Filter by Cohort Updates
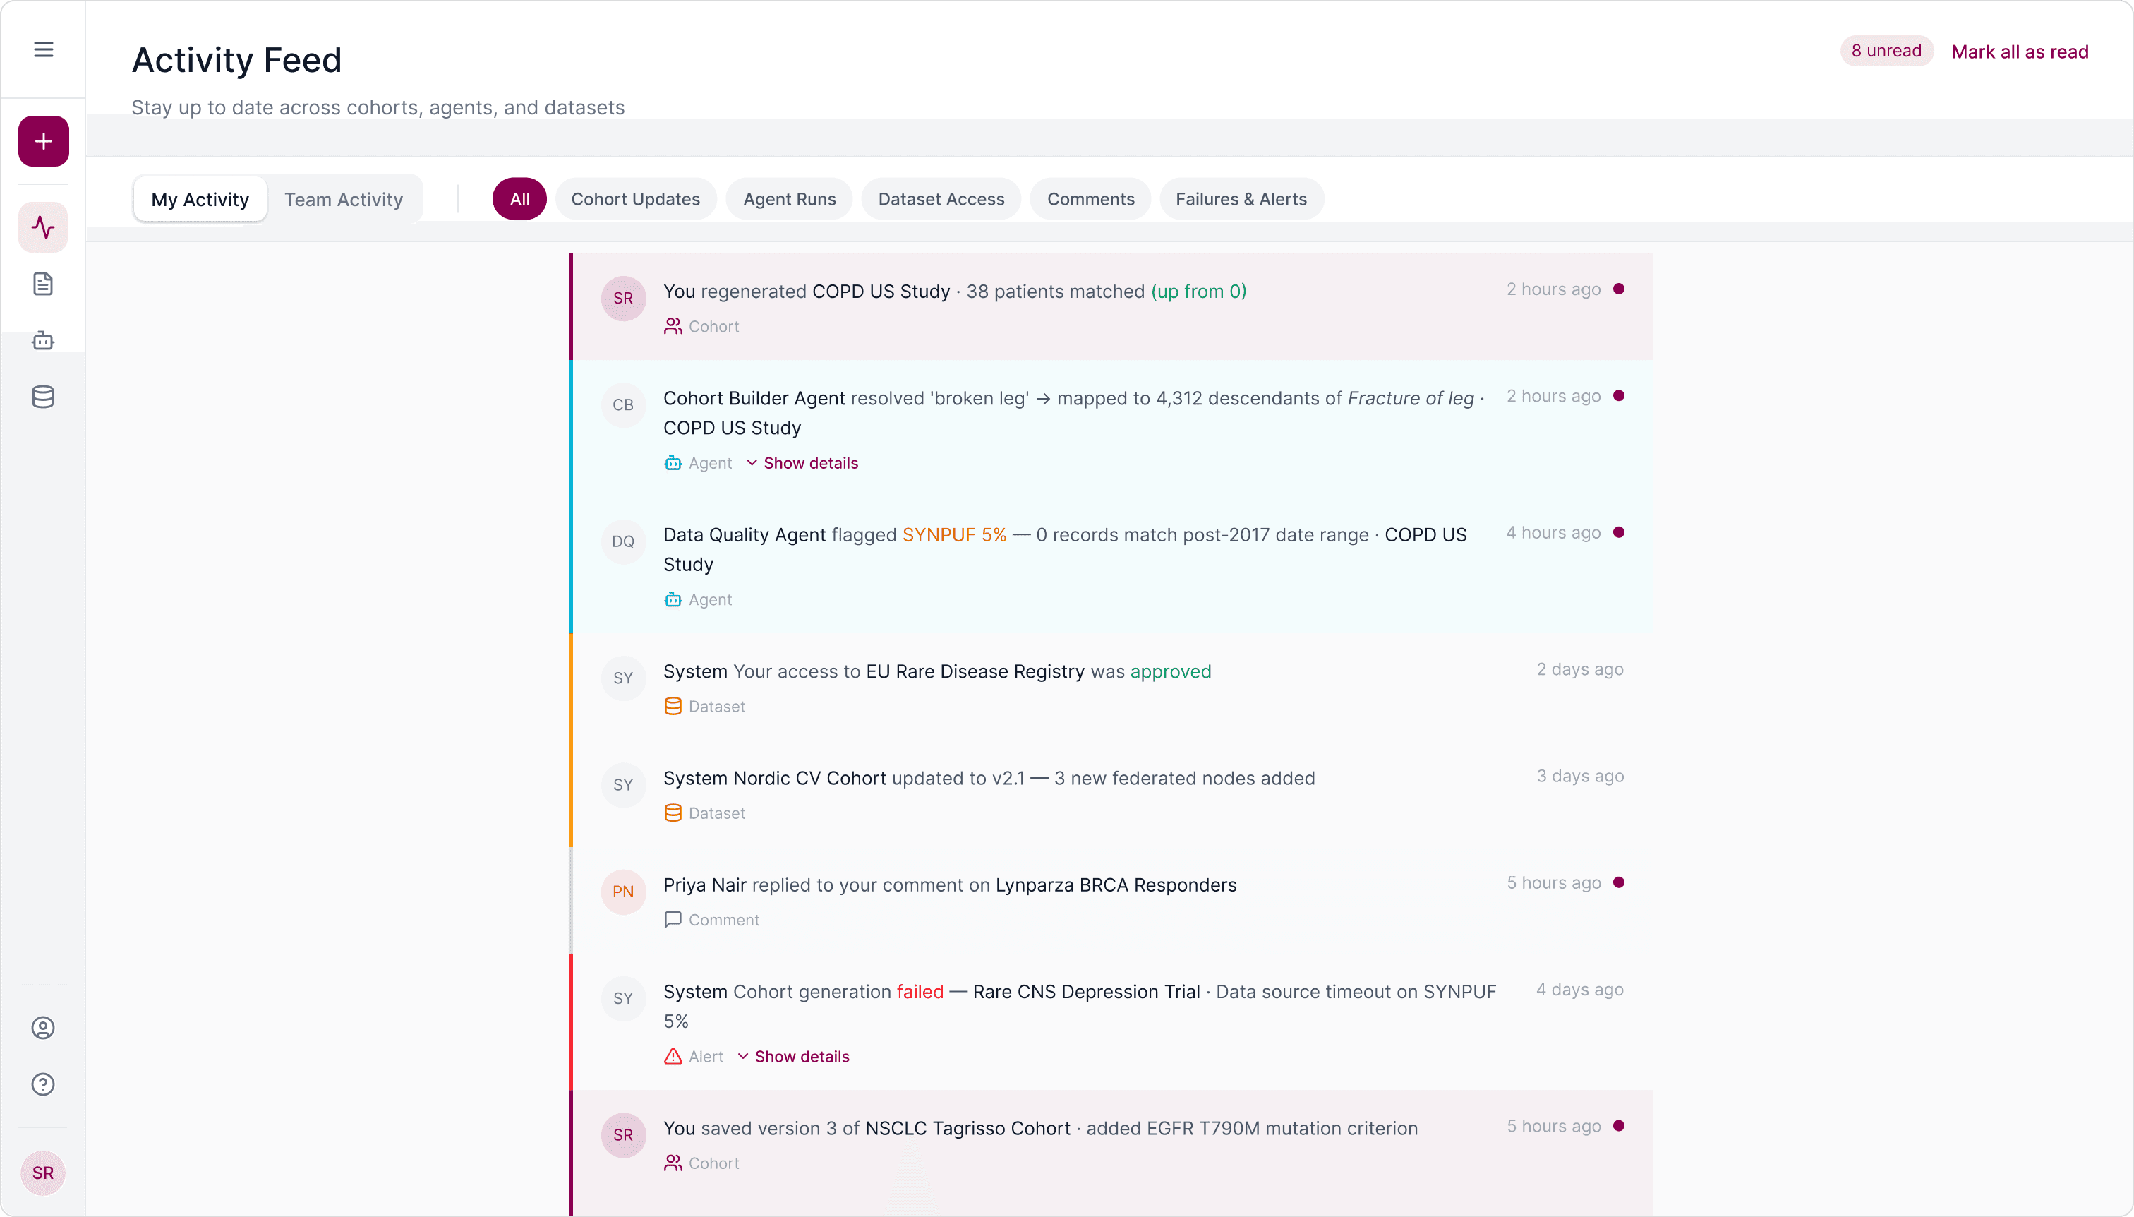Viewport: 2134px width, 1217px height. pos(636,199)
